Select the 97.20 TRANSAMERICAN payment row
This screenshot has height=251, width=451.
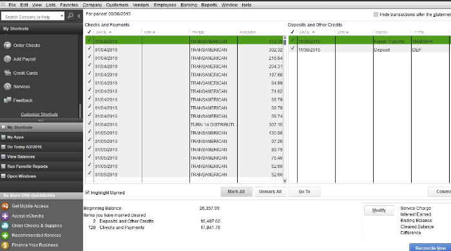pos(184,142)
